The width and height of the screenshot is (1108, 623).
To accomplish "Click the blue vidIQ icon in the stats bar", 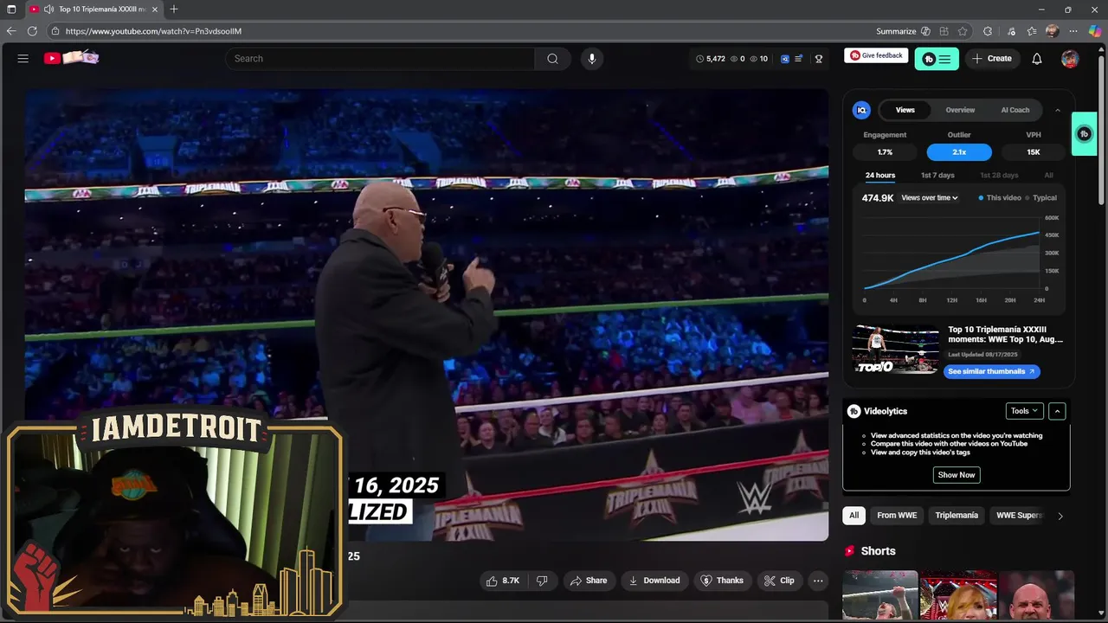I will [x=785, y=59].
